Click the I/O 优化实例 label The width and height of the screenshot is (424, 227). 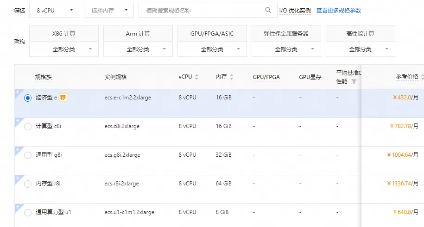295,11
